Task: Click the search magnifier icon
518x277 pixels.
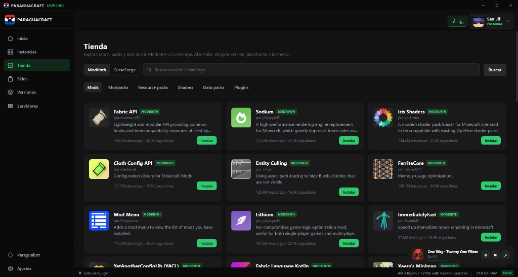Action: 149,70
